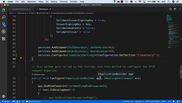Click the battery status in menu bar
The width and height of the screenshot is (182, 103).
click(151, 2)
